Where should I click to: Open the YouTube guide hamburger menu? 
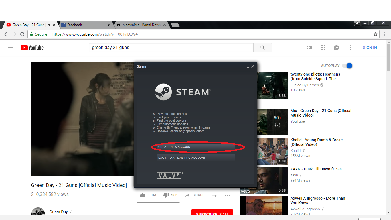(10, 48)
